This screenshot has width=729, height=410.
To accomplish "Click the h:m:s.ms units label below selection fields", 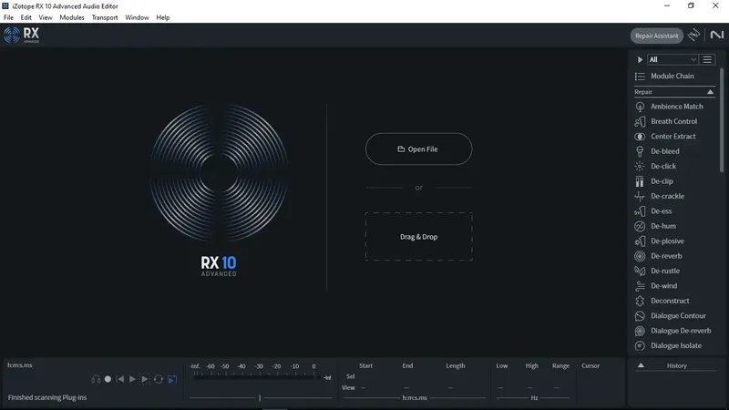I will coord(415,398).
